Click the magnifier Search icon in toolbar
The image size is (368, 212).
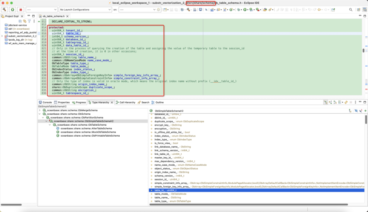[351, 10]
